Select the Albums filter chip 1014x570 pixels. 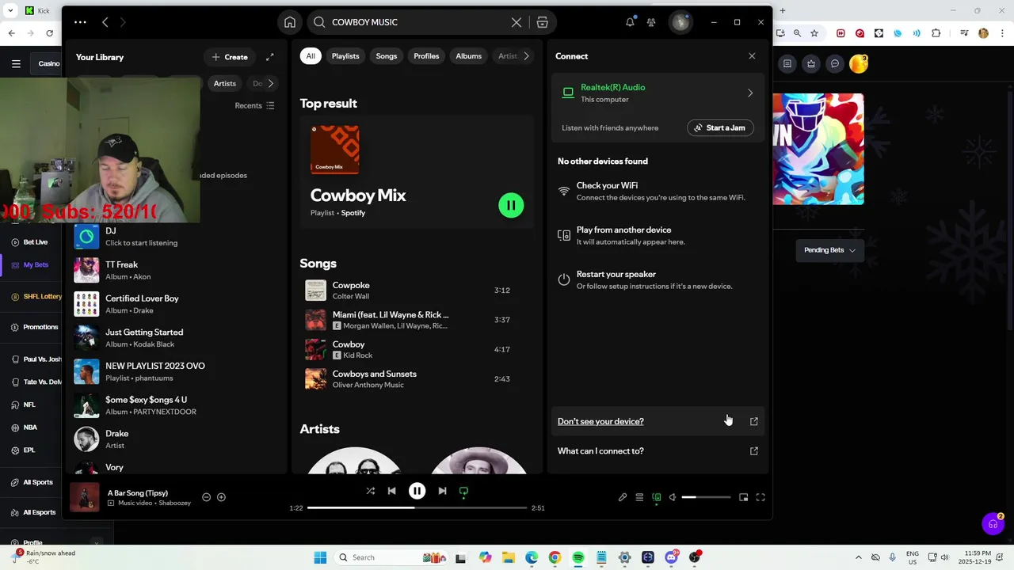pos(468,56)
